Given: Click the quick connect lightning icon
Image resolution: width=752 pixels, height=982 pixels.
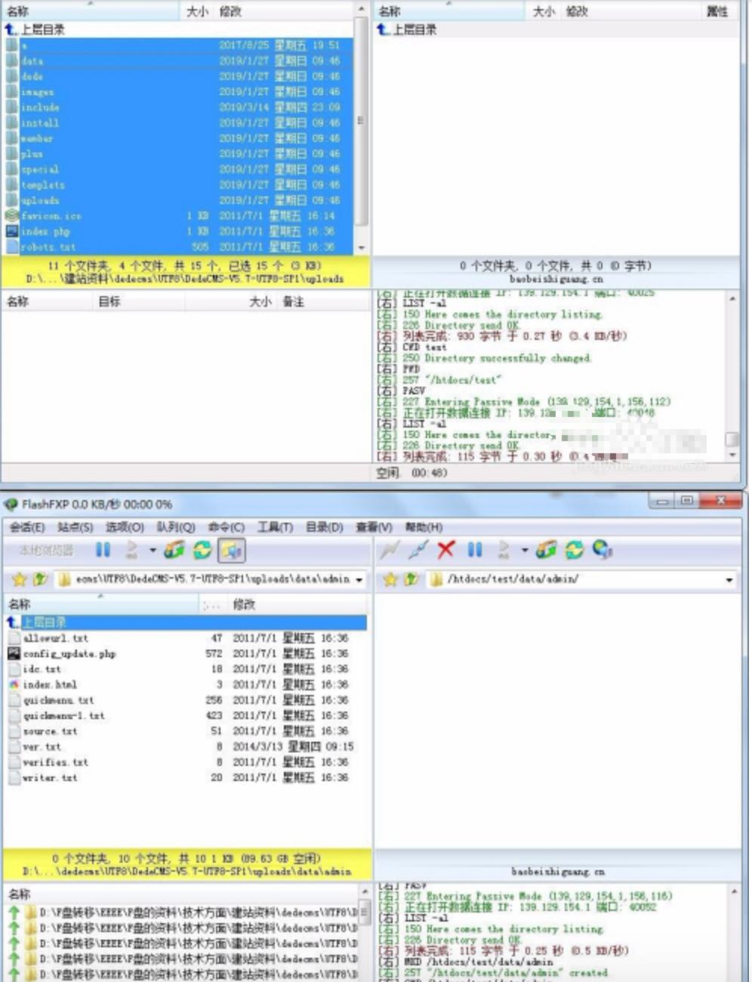Looking at the screenshot, I should [390, 550].
